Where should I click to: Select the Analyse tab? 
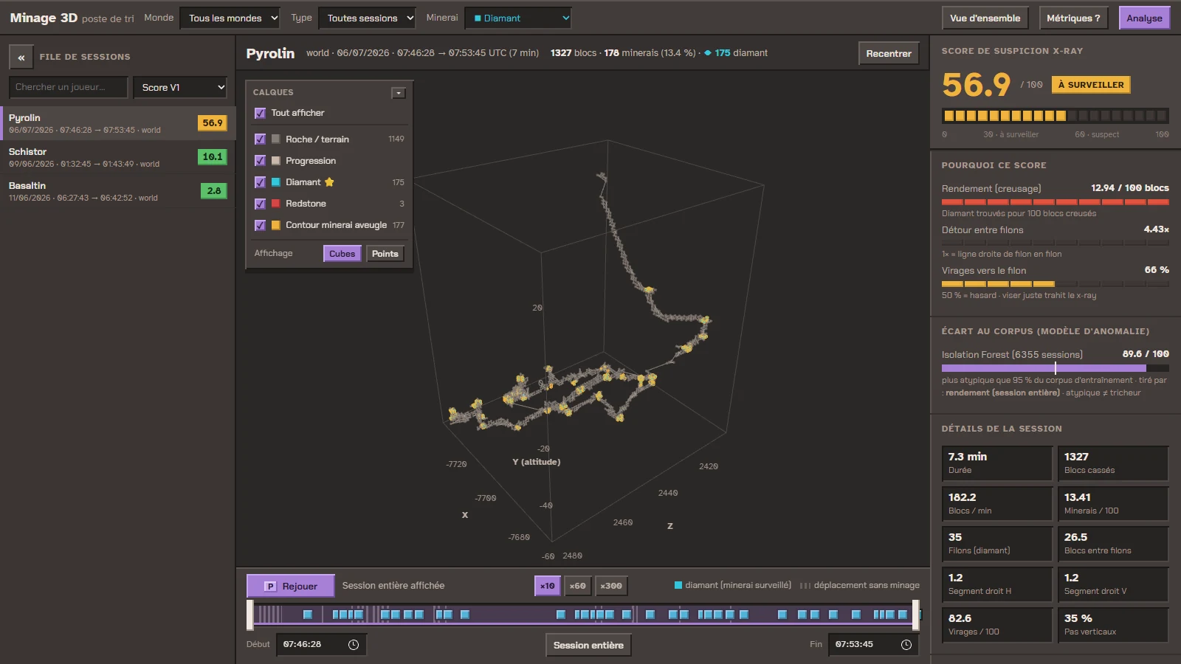pos(1144,18)
